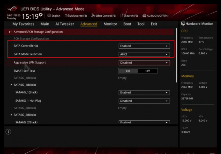Set SMART Self Test to On

click(x=128, y=71)
